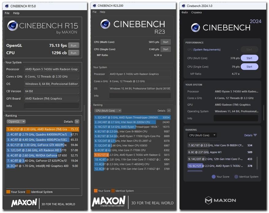The image size is (269, 213).
Task: Click the Processor field in Cinebench R15
Action: pos(52,69)
